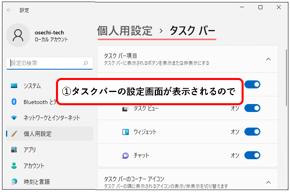
Task: Click the 設定の検索 search box
Action: [49, 63]
